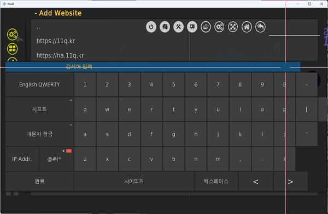This screenshot has width=328, height=214.
Task: Click the presentation board icon
Action: tap(192, 27)
